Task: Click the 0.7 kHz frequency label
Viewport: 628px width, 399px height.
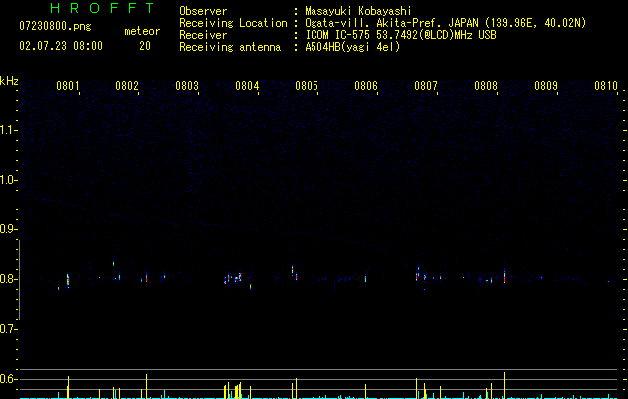Action: [x=8, y=329]
